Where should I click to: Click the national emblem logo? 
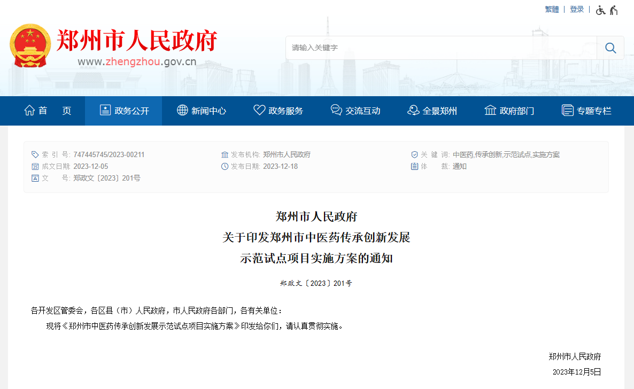[30, 46]
